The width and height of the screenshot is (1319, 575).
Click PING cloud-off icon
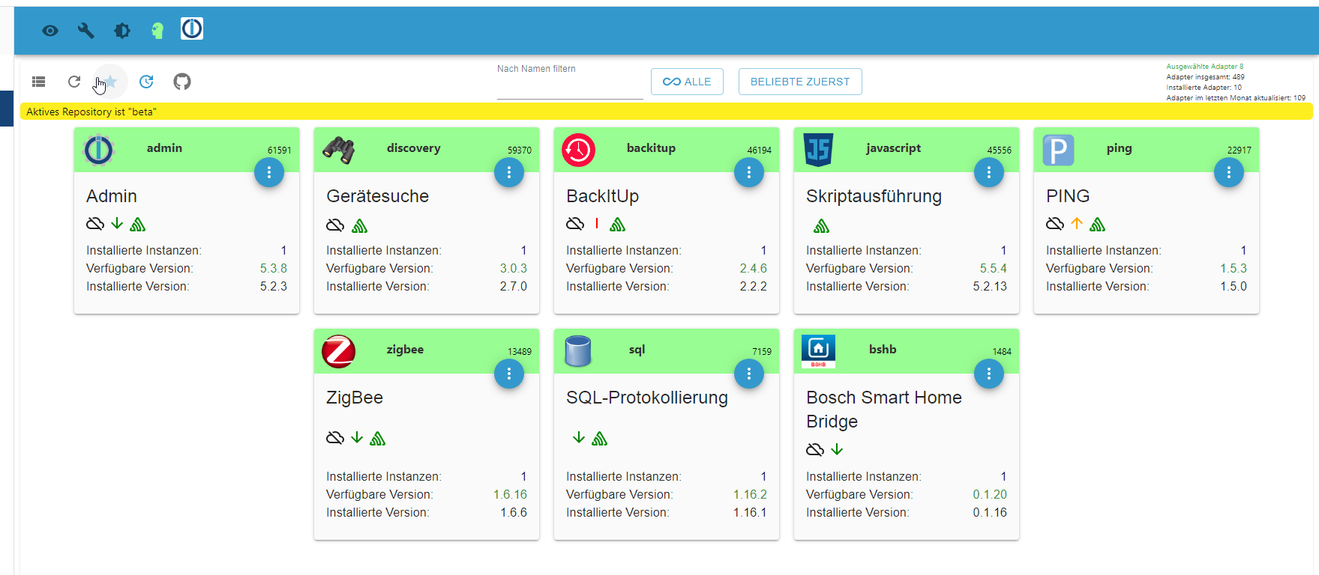pos(1055,224)
